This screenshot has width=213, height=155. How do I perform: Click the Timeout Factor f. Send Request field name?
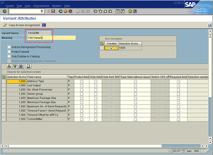pyautogui.click(x=47, y=110)
